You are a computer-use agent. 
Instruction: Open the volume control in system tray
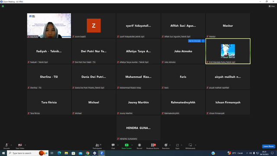pyautogui.click(x=250, y=153)
